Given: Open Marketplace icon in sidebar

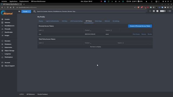Looking at the screenshot, I should tap(2, 57).
